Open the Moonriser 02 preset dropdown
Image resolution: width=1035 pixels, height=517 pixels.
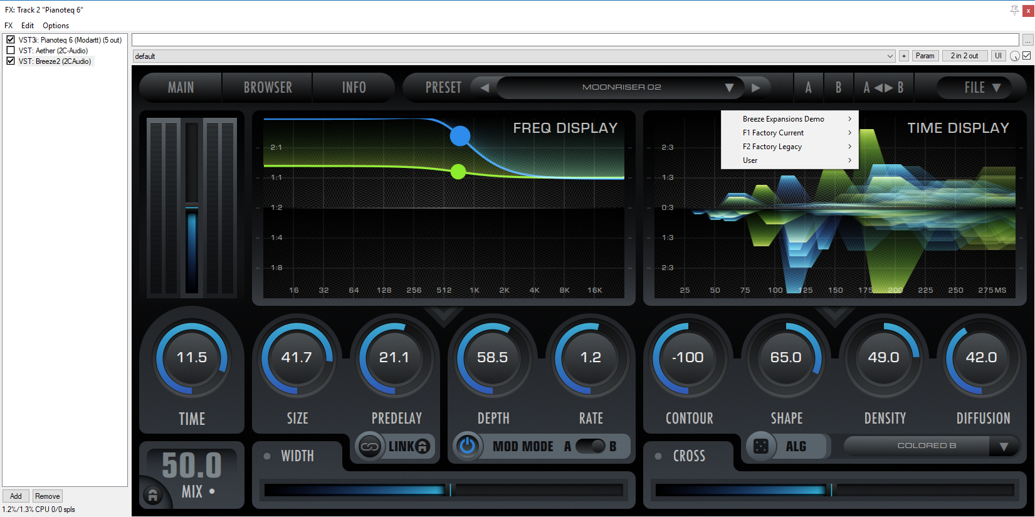(x=729, y=88)
